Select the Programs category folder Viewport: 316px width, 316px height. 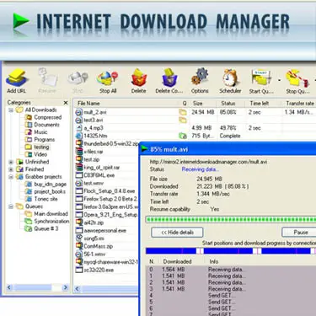[40, 139]
